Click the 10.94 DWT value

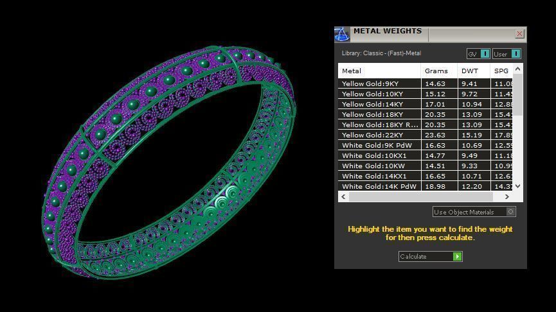[472, 104]
